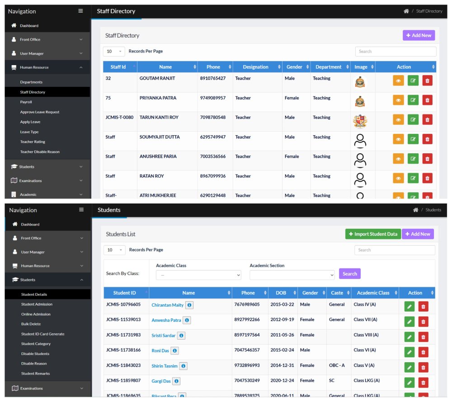Click Search field in Staff Directory
452x402 pixels.
(395, 52)
